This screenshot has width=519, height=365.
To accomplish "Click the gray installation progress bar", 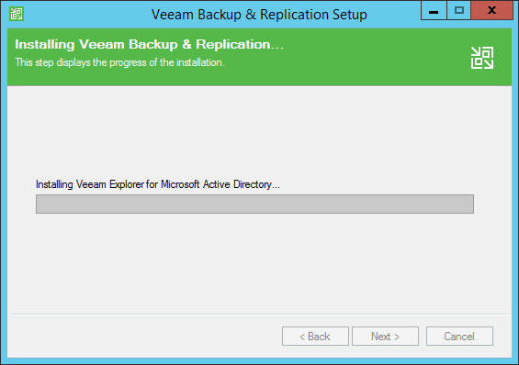I will [254, 204].
